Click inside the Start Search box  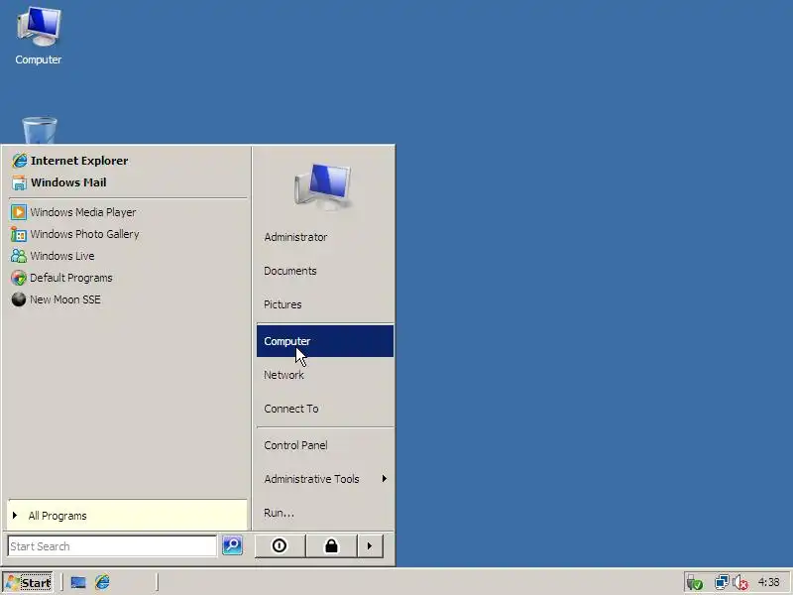coord(112,546)
